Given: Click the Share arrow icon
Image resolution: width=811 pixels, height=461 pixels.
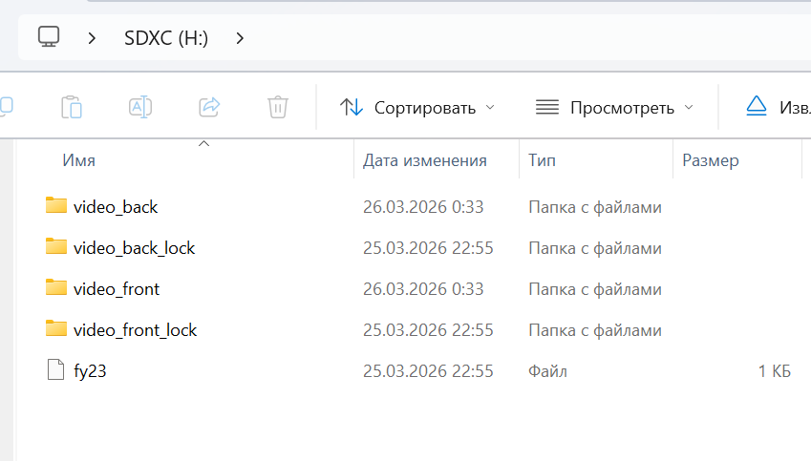Looking at the screenshot, I should 209,107.
